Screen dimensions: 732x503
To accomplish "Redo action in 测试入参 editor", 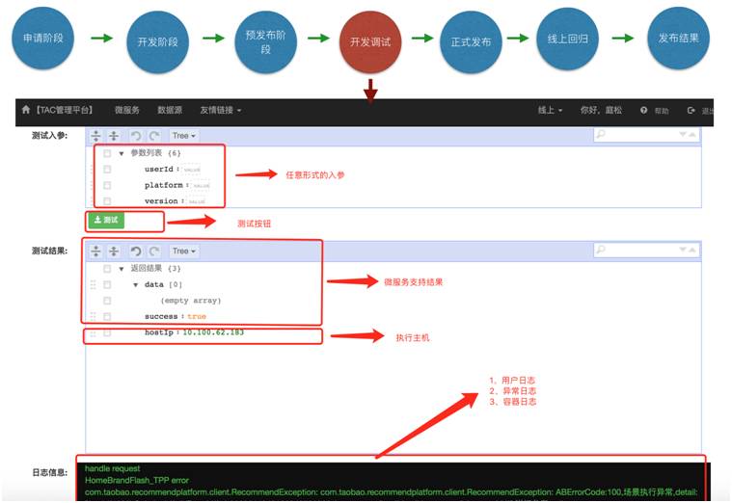I will (154, 136).
